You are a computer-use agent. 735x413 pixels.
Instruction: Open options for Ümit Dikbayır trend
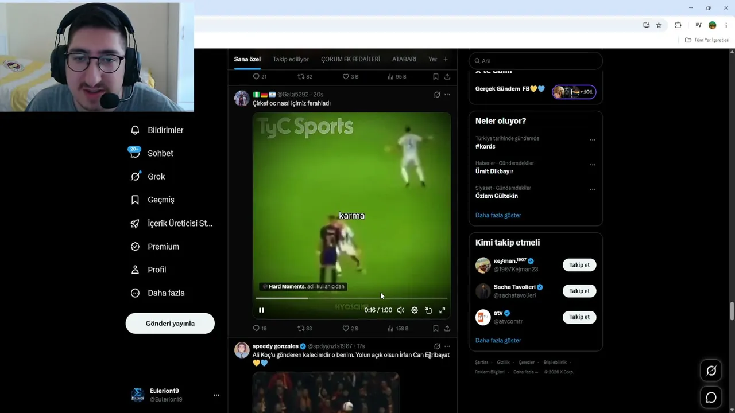pos(593,165)
